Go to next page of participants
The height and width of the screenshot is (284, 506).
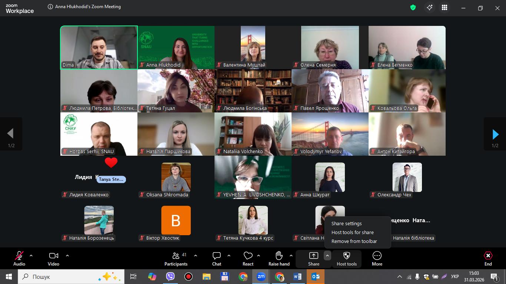click(495, 134)
